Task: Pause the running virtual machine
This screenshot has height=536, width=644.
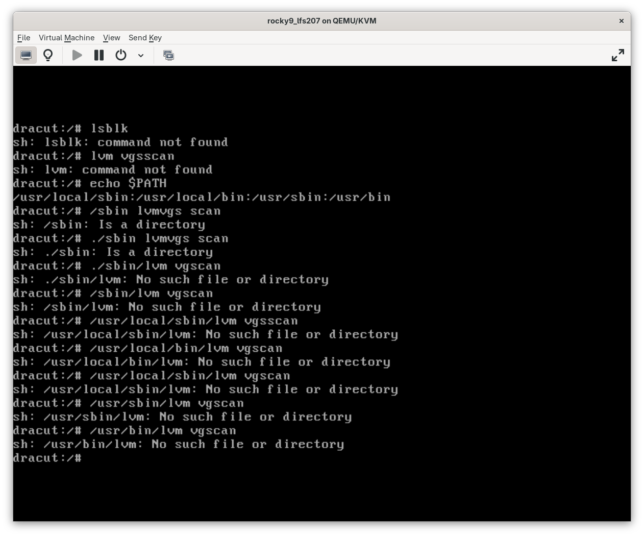Action: [x=99, y=55]
